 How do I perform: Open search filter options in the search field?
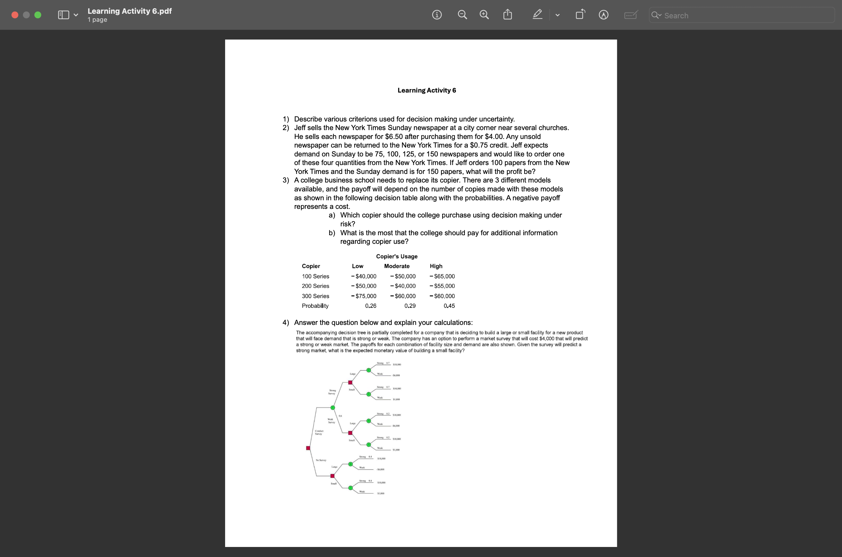click(657, 15)
